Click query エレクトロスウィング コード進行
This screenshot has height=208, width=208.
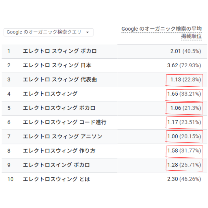pyautogui.click(x=65, y=122)
